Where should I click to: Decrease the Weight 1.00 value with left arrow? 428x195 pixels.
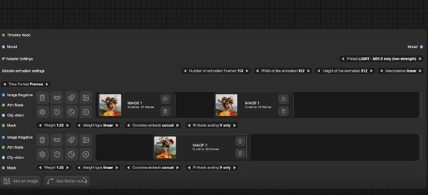[40, 168]
